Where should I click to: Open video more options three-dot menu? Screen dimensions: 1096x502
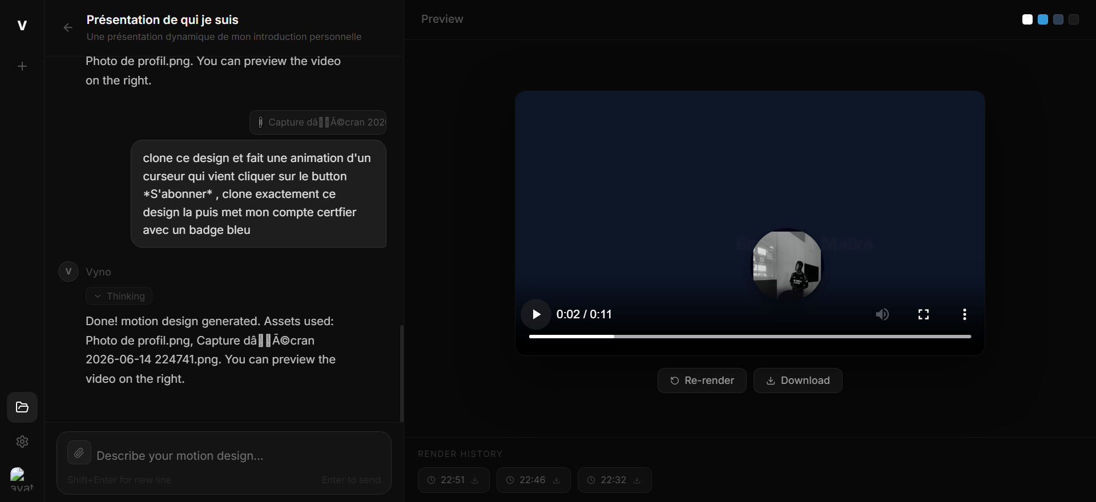click(x=965, y=314)
